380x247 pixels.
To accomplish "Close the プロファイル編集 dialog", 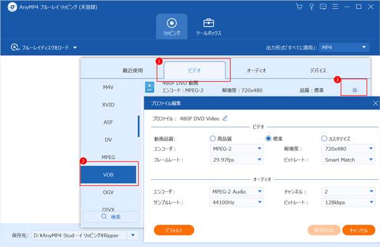I will [x=375, y=103].
